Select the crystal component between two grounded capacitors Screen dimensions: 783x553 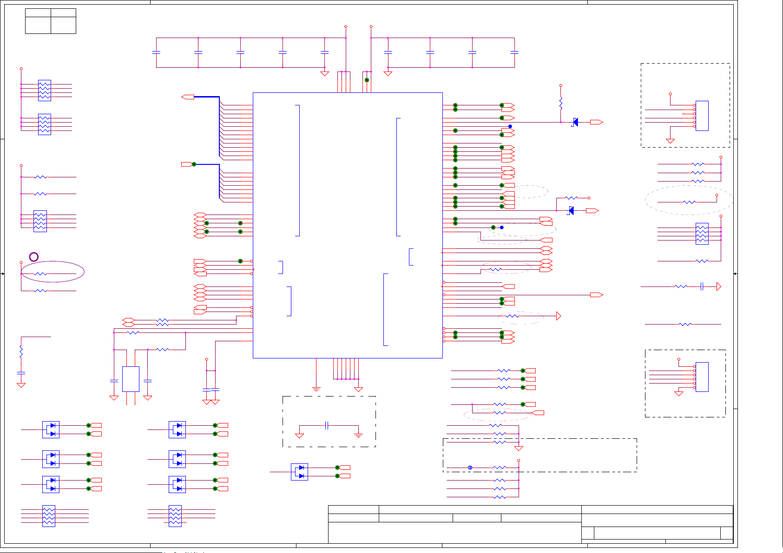tap(131, 379)
